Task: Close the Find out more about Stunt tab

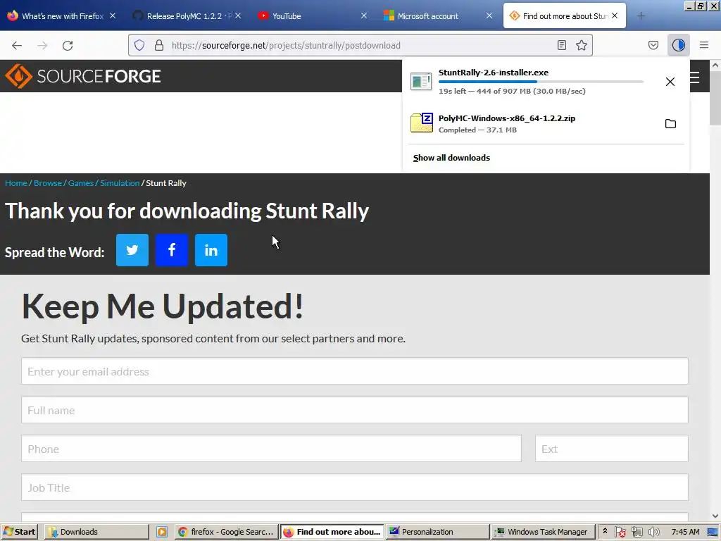Action: (x=615, y=15)
